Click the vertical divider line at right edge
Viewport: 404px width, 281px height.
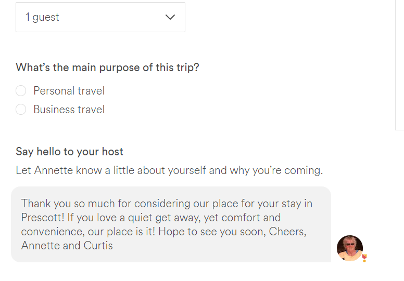396,62
